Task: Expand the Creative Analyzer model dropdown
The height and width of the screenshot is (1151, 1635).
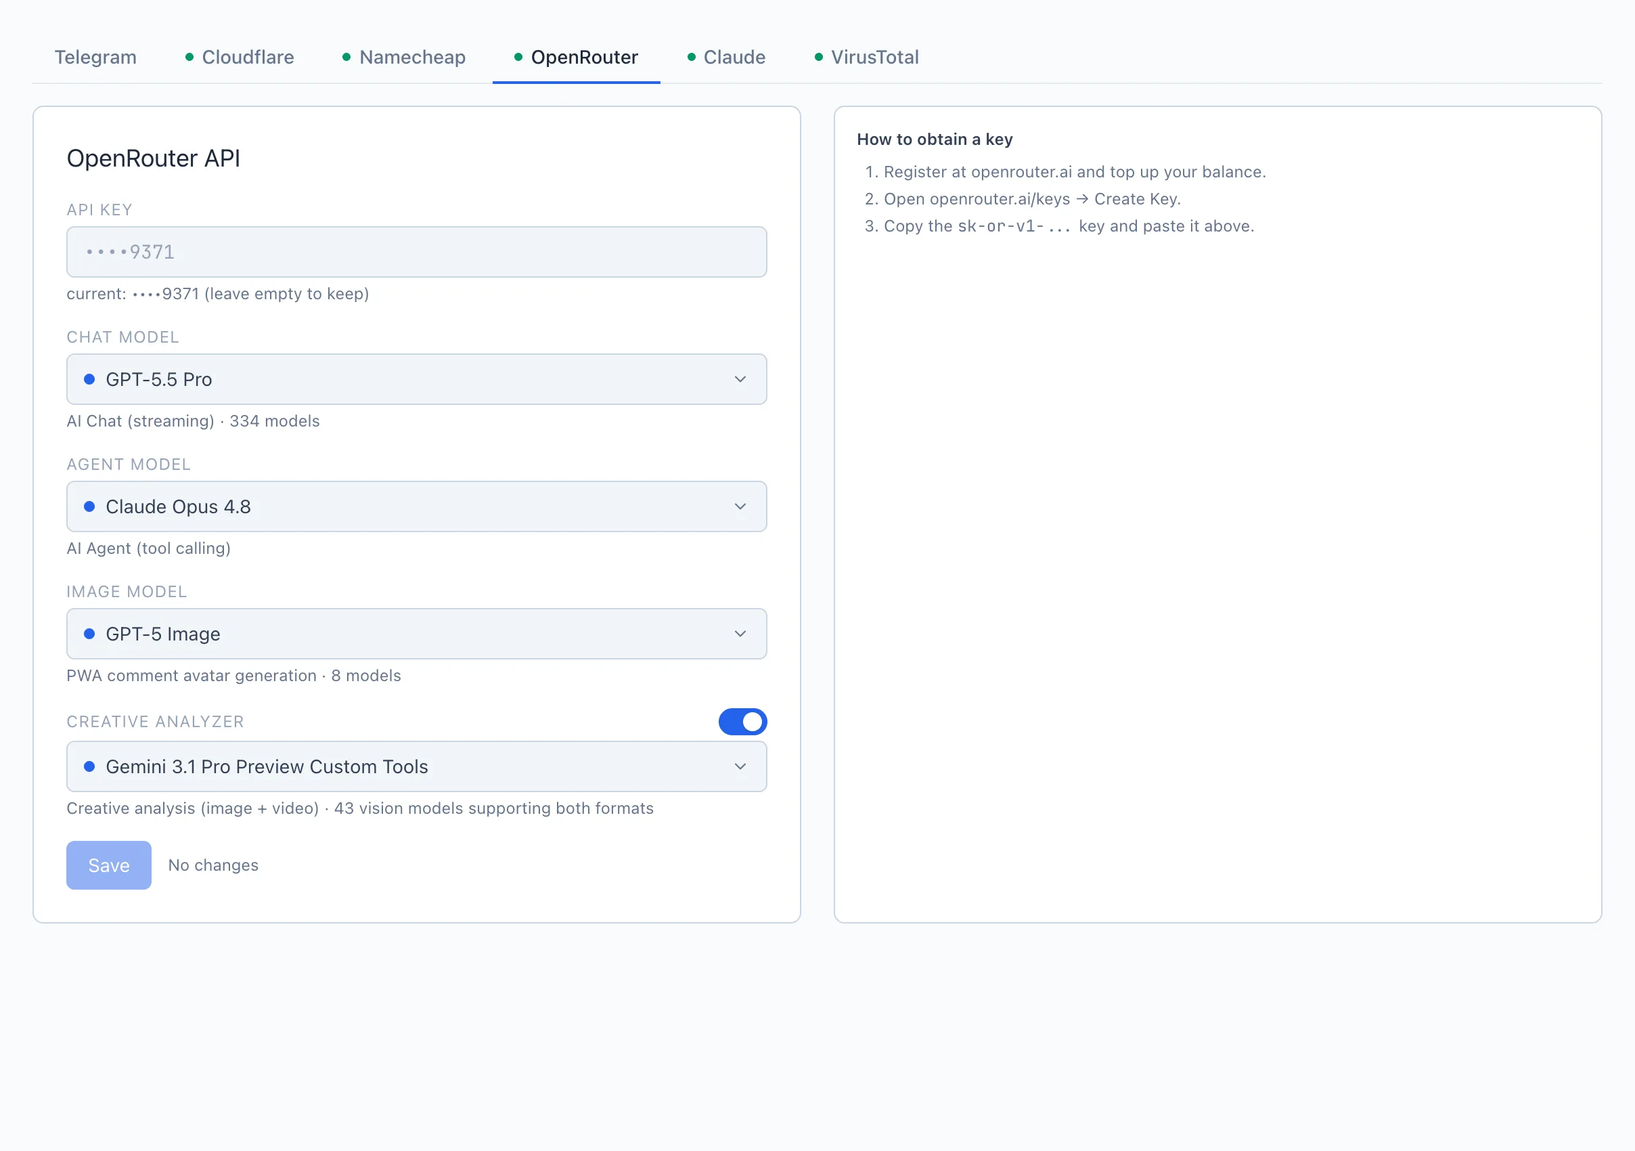Action: (x=417, y=767)
